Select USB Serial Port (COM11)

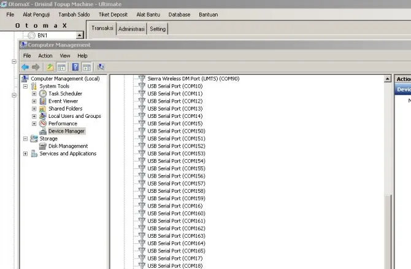175,94
